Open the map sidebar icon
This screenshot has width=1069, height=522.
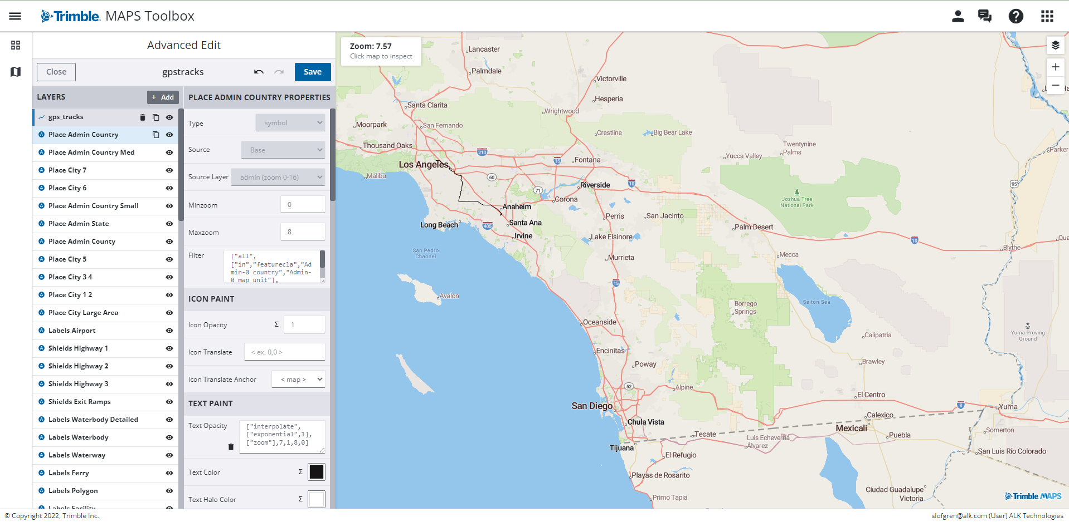pos(16,72)
